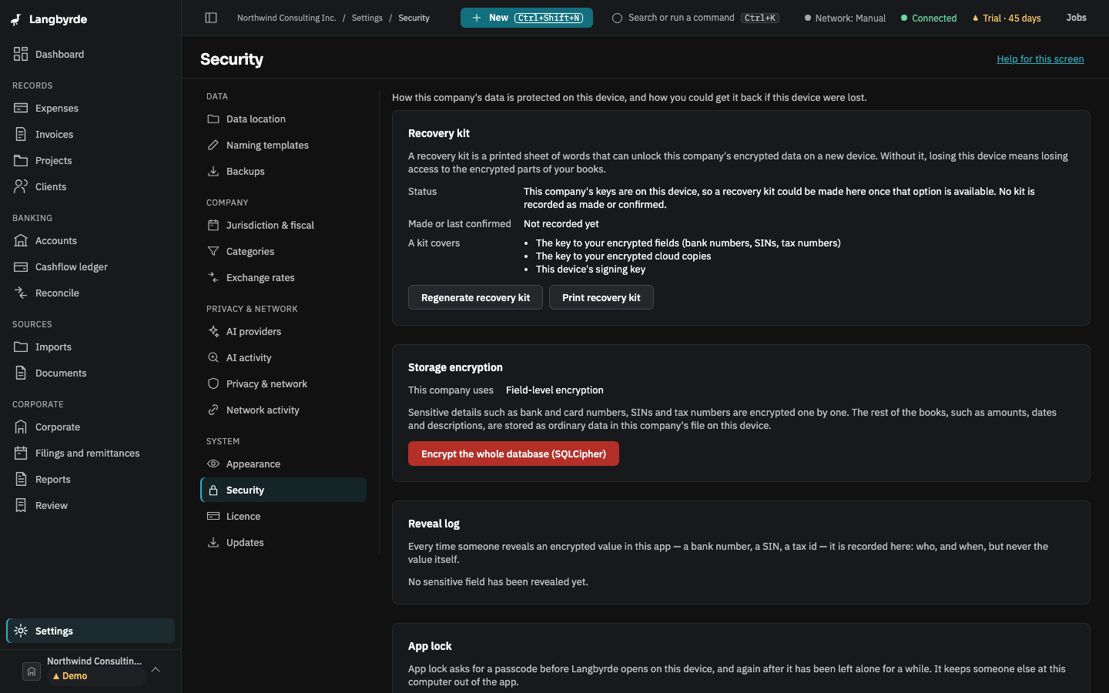Open Reports in sidebar

click(91, 479)
